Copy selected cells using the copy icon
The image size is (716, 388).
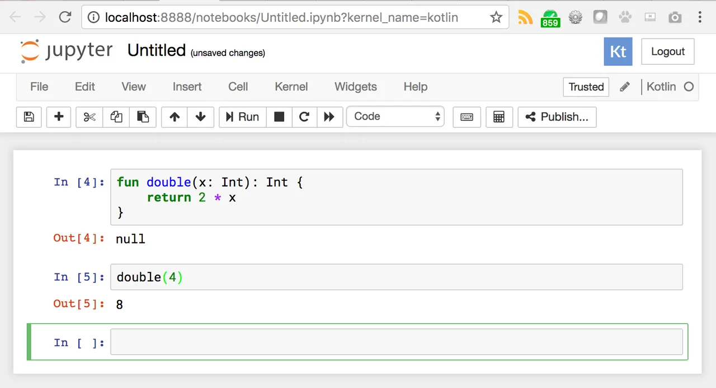tap(116, 117)
